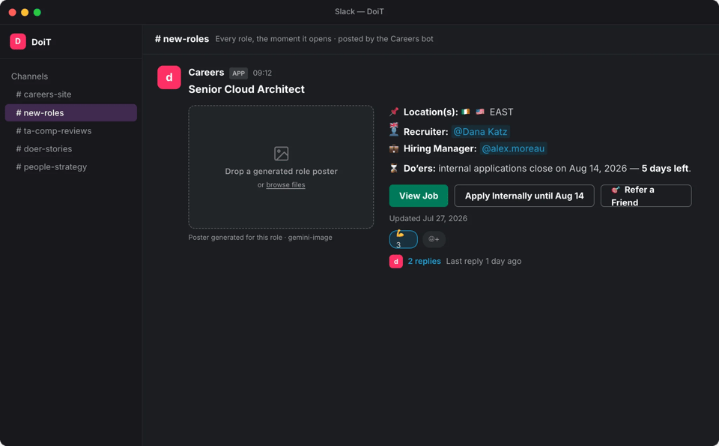Click the Last reply 1 day ago text

(x=483, y=261)
